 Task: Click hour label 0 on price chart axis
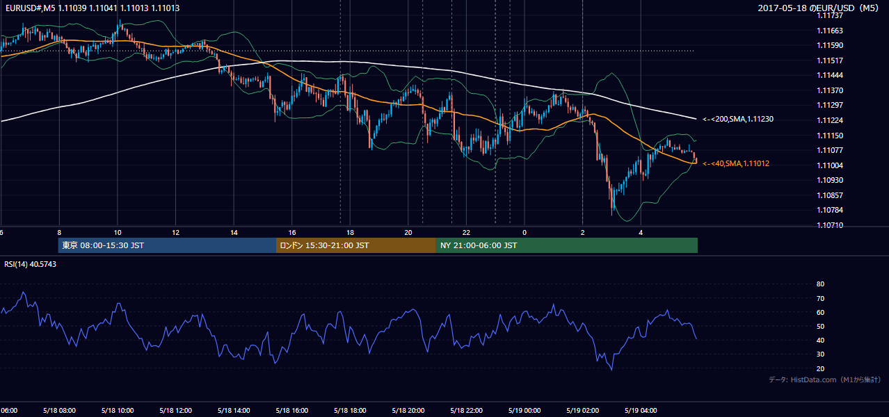pyautogui.click(x=524, y=232)
